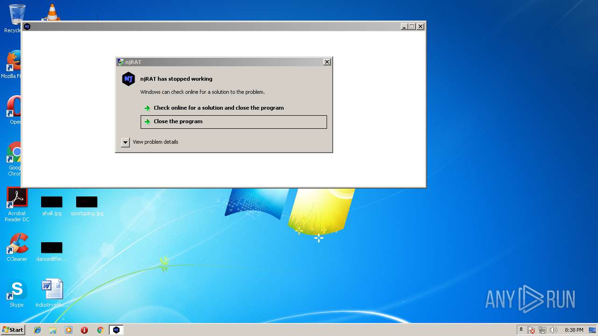
Task: Launch Internet Explorer from the taskbar
Action: 37,330
